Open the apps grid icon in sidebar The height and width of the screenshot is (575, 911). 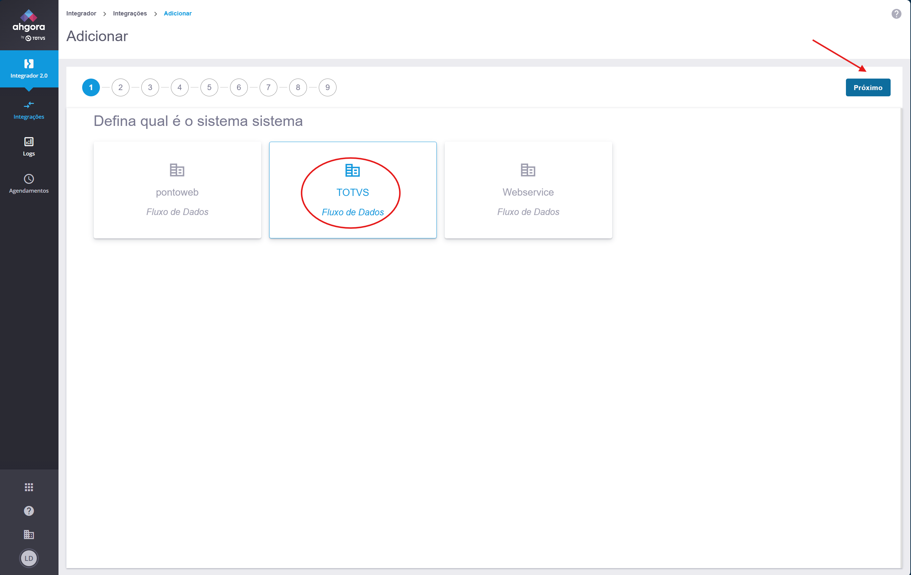click(x=29, y=487)
